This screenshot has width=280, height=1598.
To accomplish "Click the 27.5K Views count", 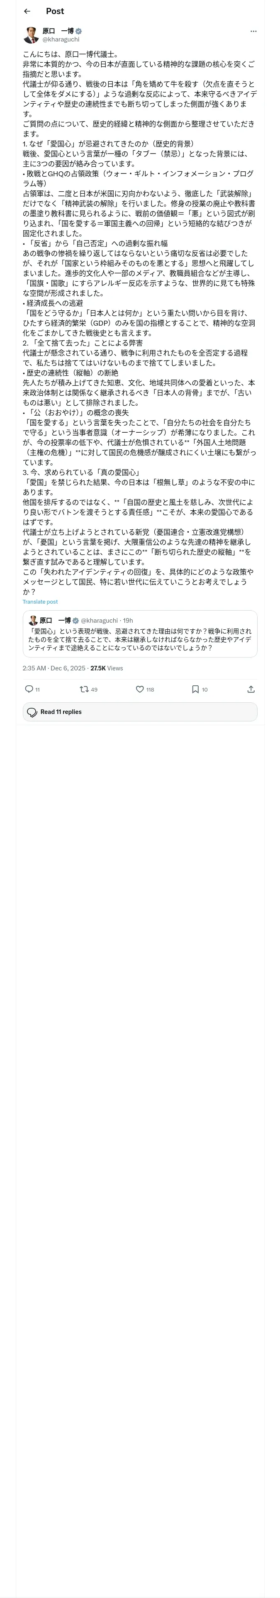I will coord(107,668).
